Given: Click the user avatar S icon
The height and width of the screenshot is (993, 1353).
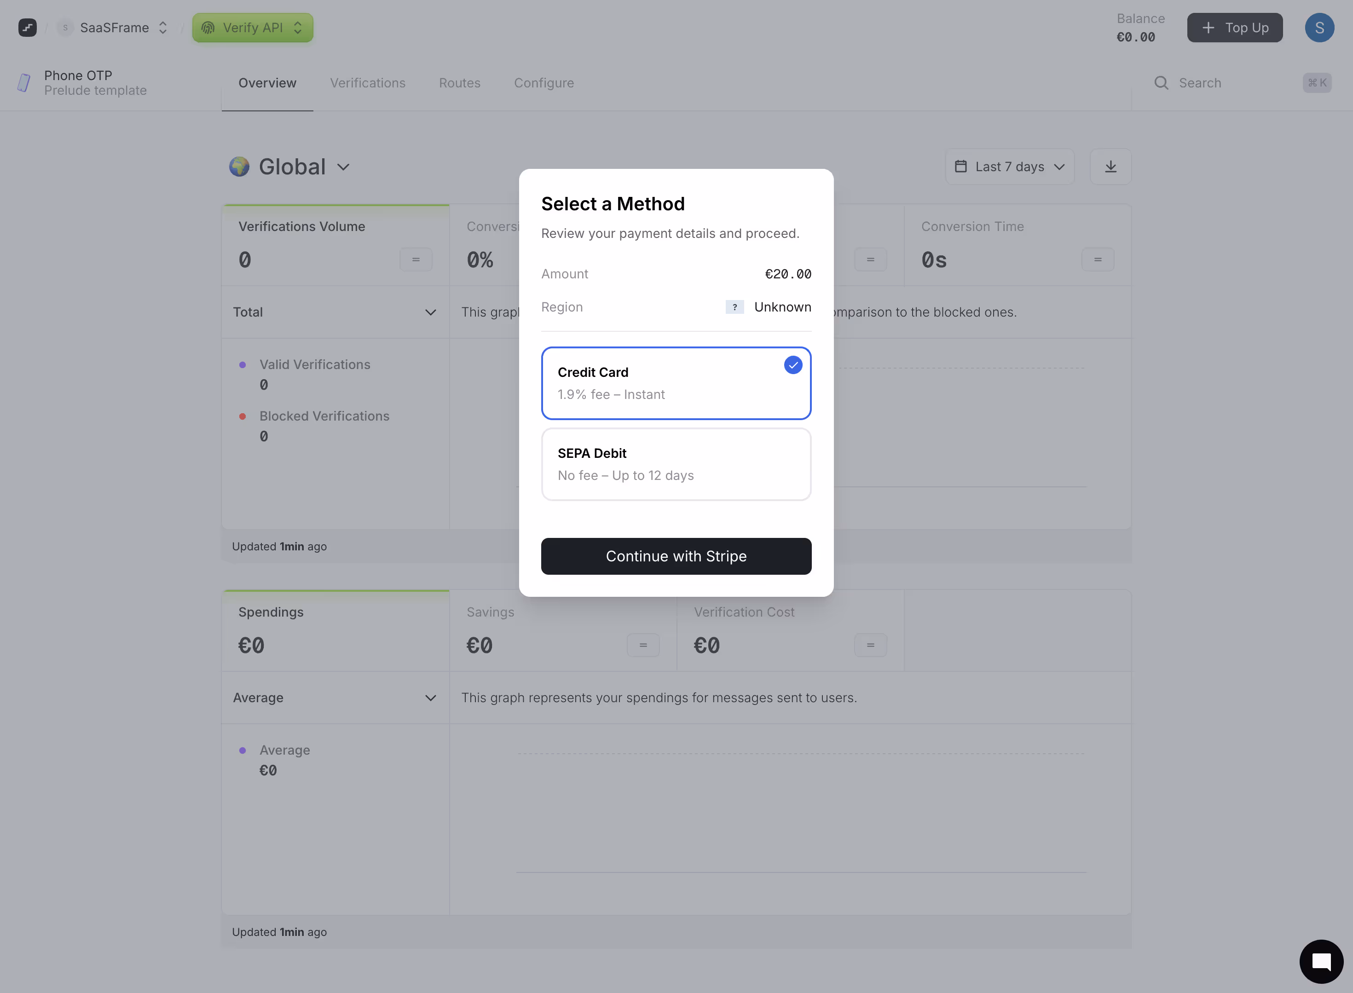Looking at the screenshot, I should click(1319, 28).
